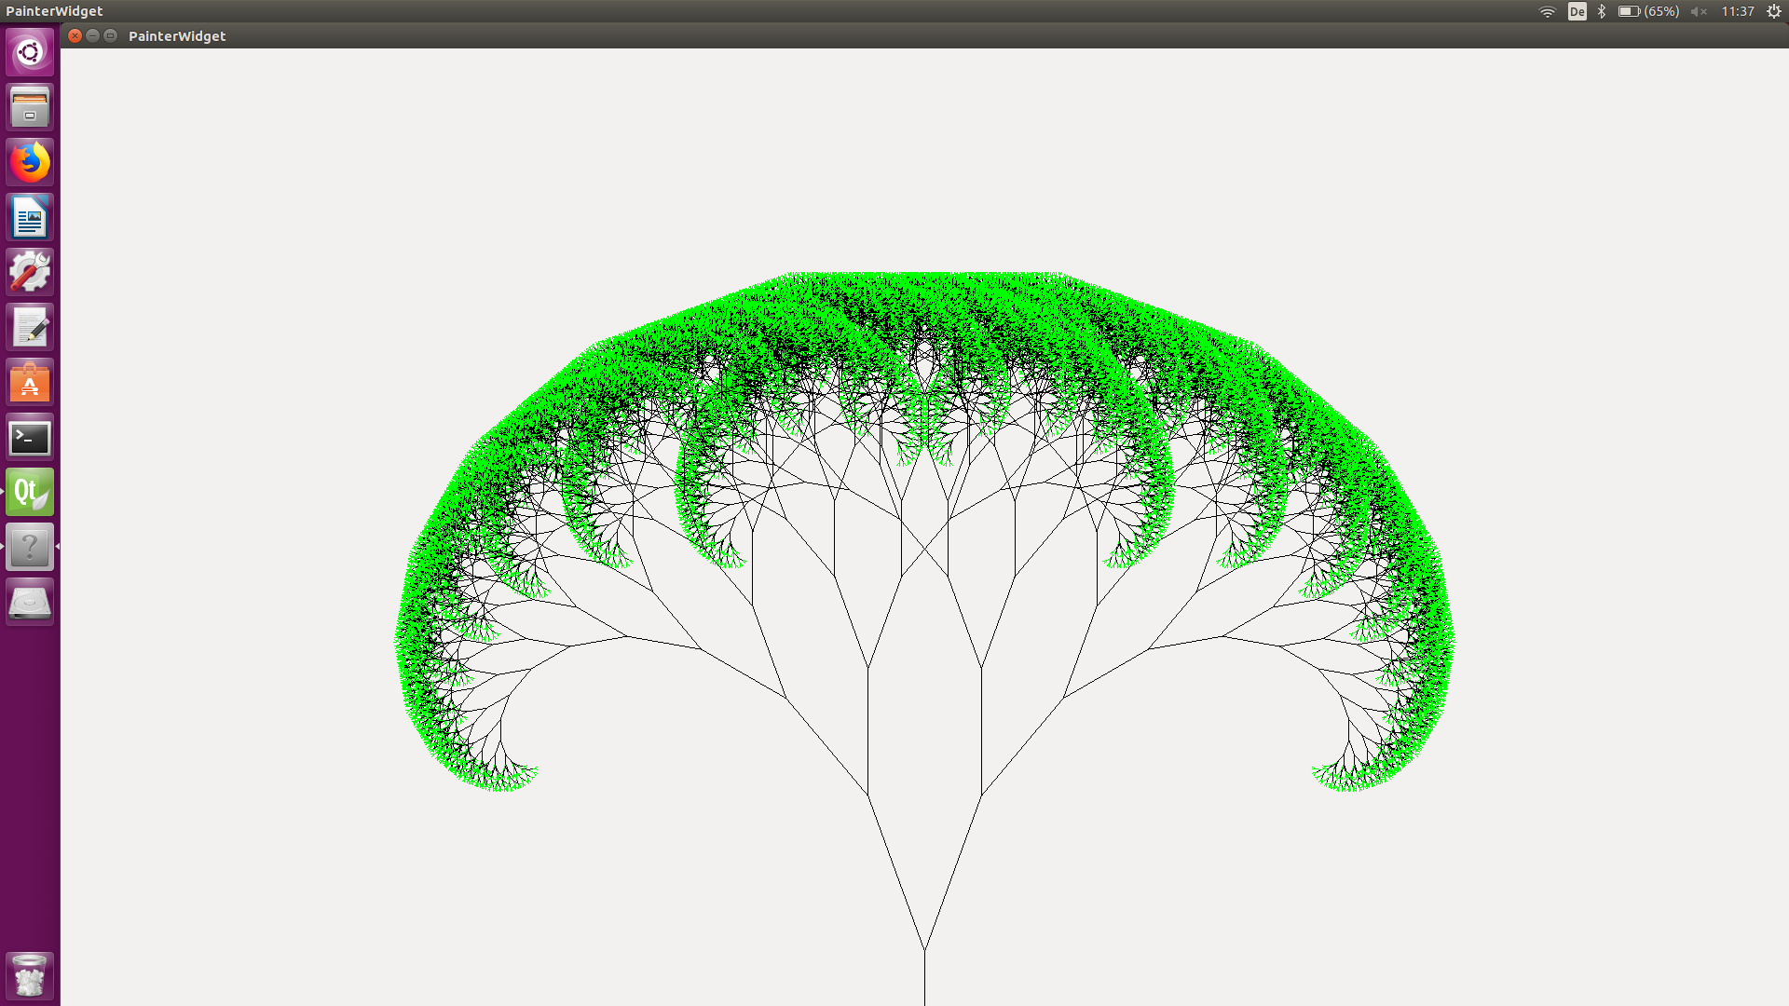Open System Settings gear-and-wrench icon
Image resolution: width=1789 pixels, height=1006 pixels.
coord(30,272)
